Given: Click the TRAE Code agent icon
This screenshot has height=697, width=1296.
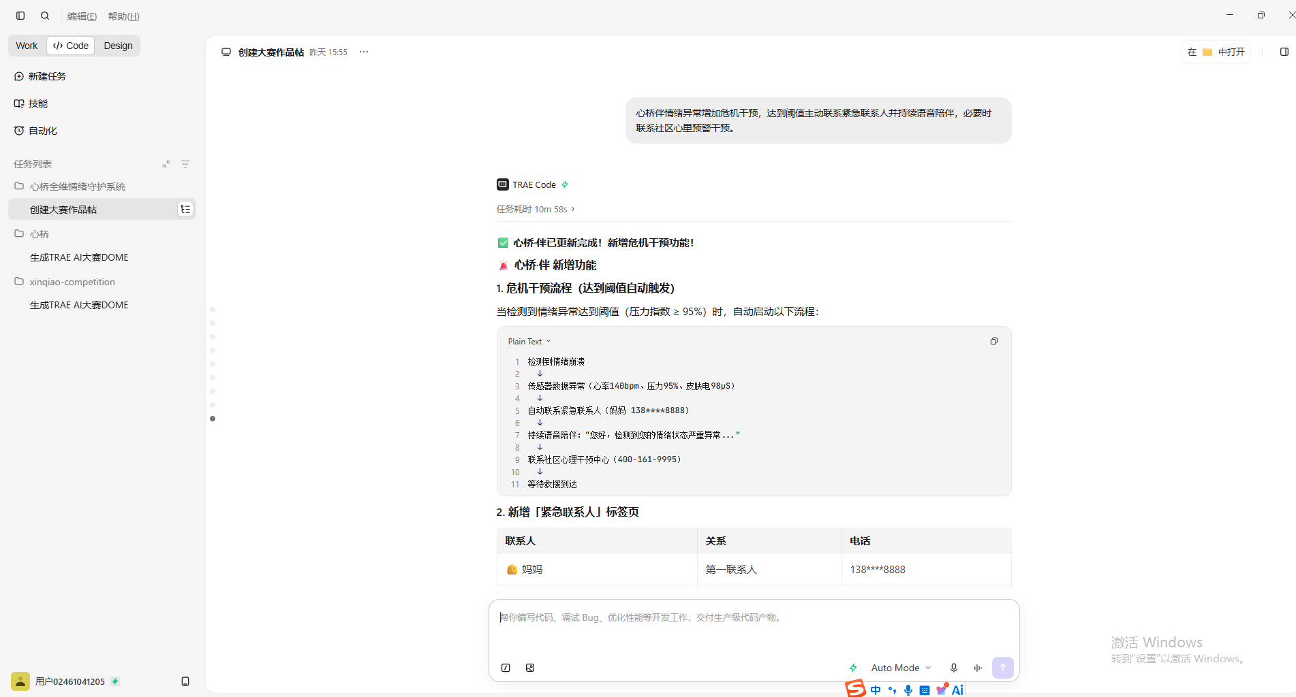Looking at the screenshot, I should point(503,184).
